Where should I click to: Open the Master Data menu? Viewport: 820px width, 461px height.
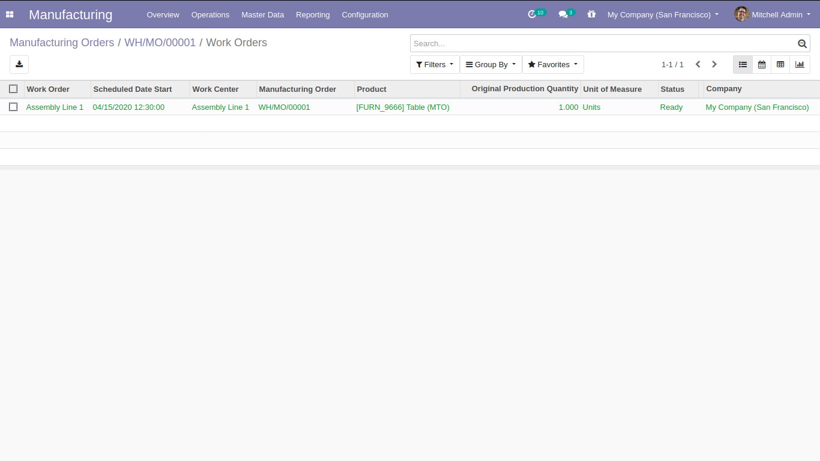coord(262,14)
